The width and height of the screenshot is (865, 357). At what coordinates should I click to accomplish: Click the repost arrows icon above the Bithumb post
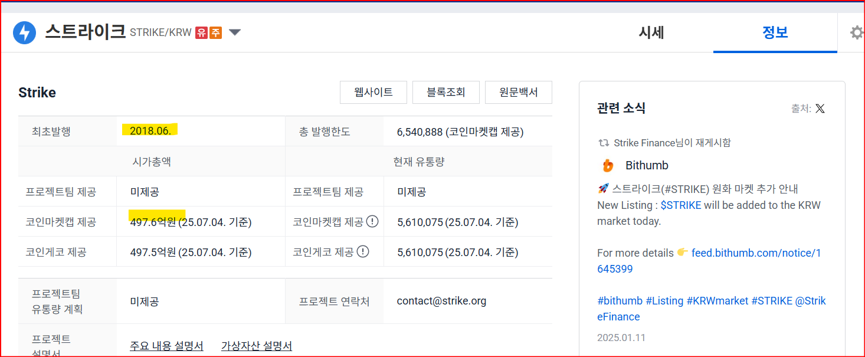click(603, 142)
